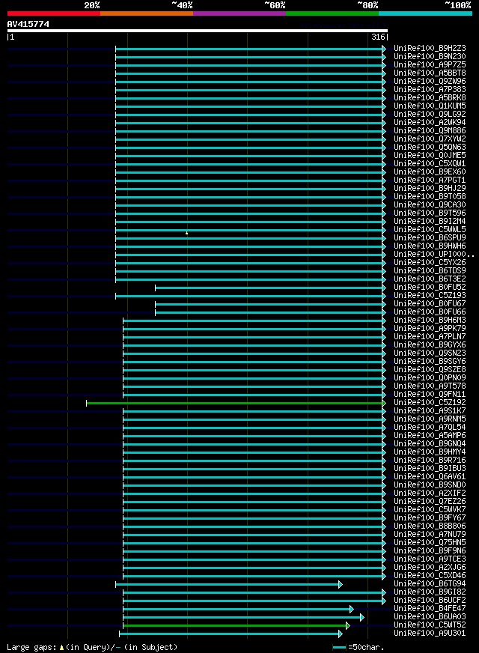
Task: Click the 50char scale bar legend
Action: click(339, 648)
